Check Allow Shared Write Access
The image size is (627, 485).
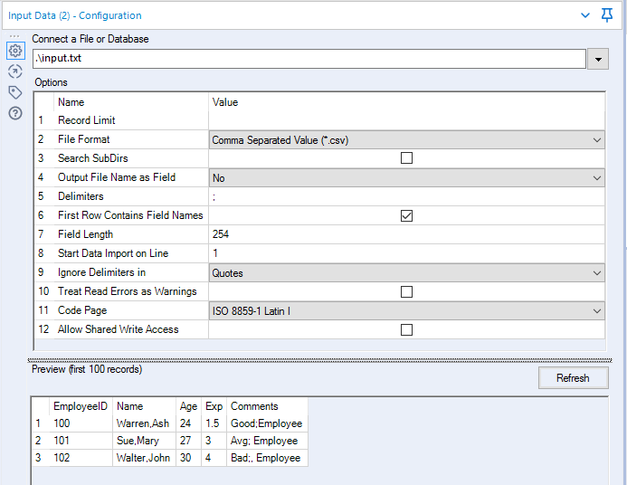click(406, 329)
